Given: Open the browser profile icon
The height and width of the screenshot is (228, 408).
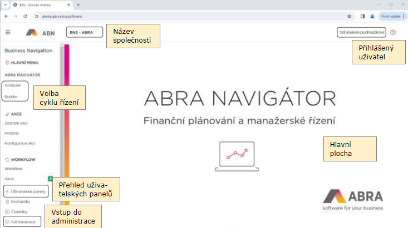Looking at the screenshot, I should (x=372, y=16).
